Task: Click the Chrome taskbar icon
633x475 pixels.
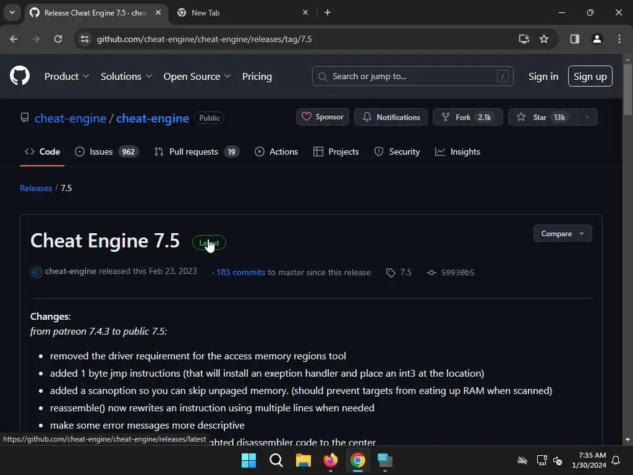Action: (x=358, y=460)
